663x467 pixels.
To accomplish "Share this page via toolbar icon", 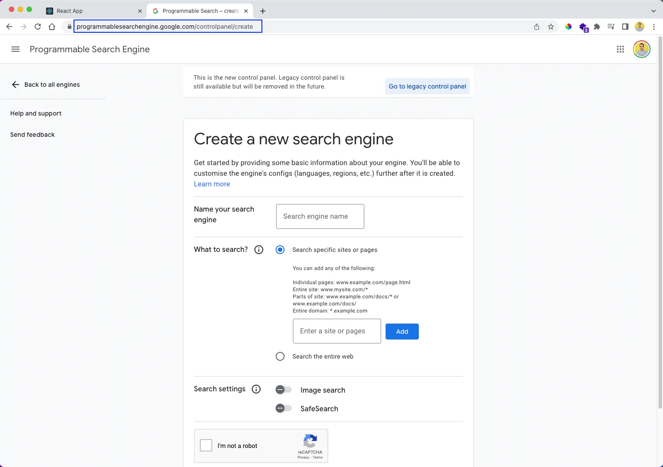I will tap(537, 27).
